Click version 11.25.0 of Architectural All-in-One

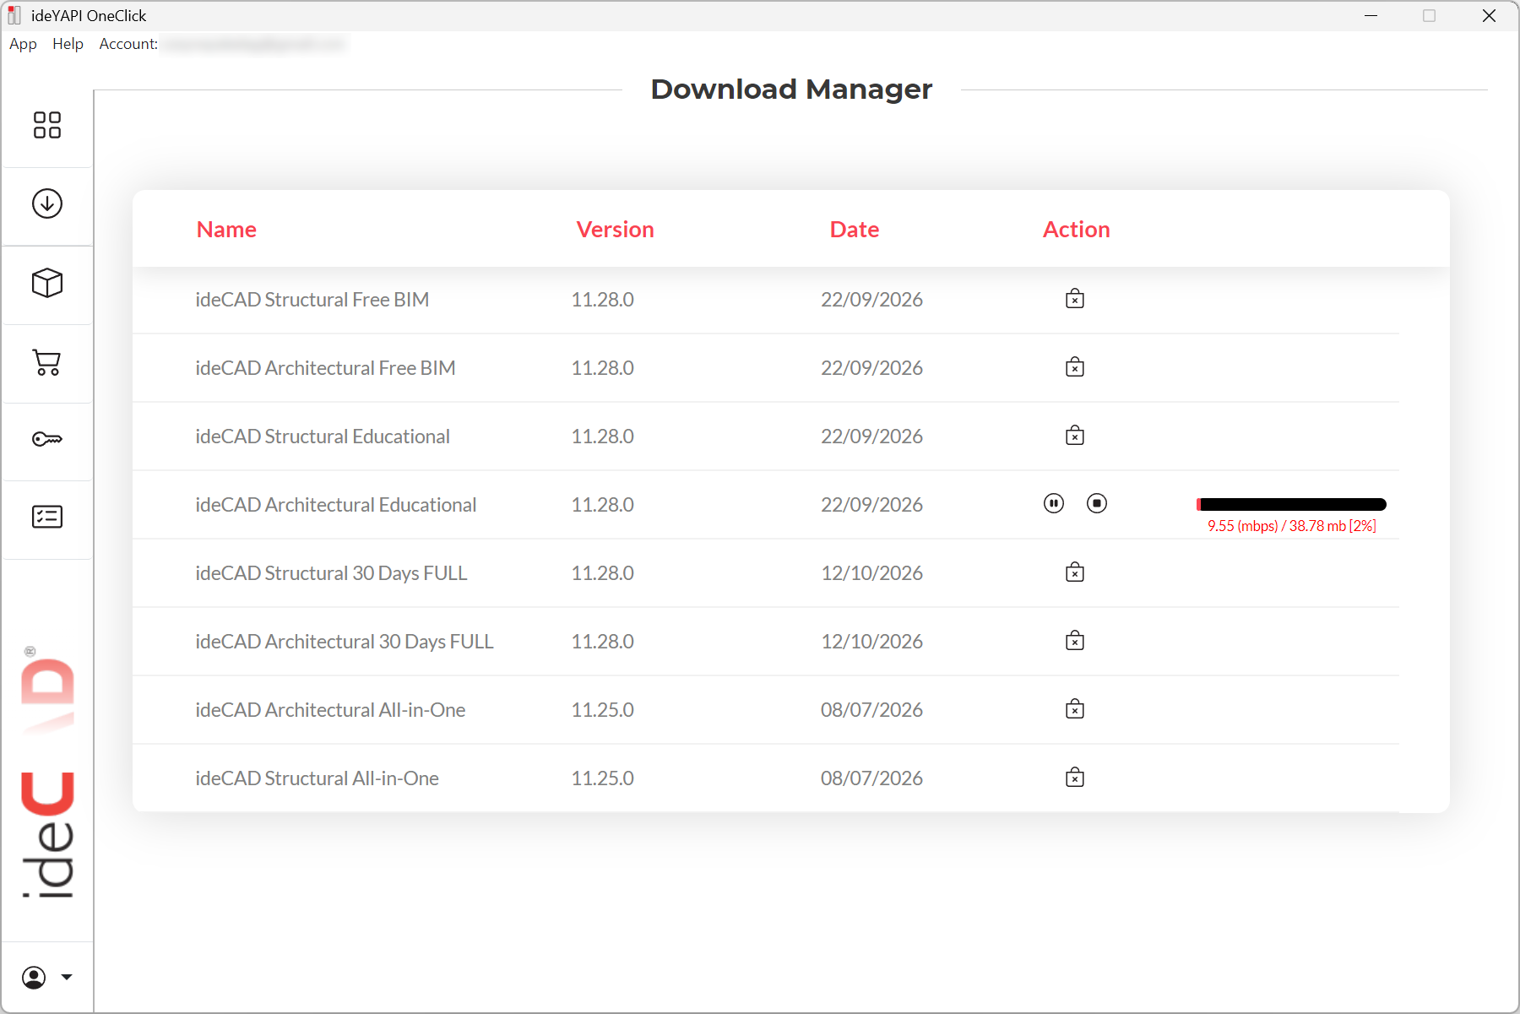pyautogui.click(x=602, y=710)
